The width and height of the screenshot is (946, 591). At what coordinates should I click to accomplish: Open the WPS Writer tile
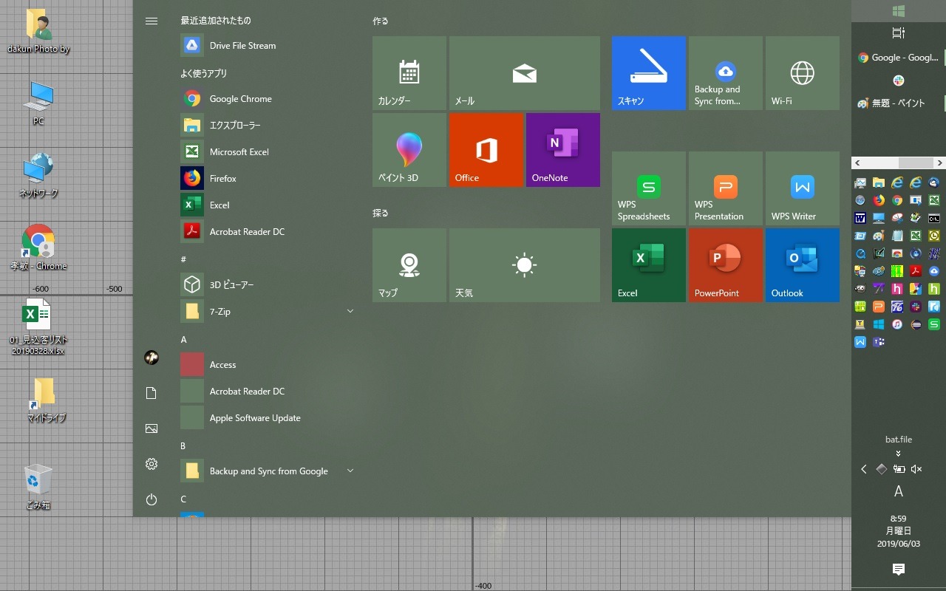(803, 188)
